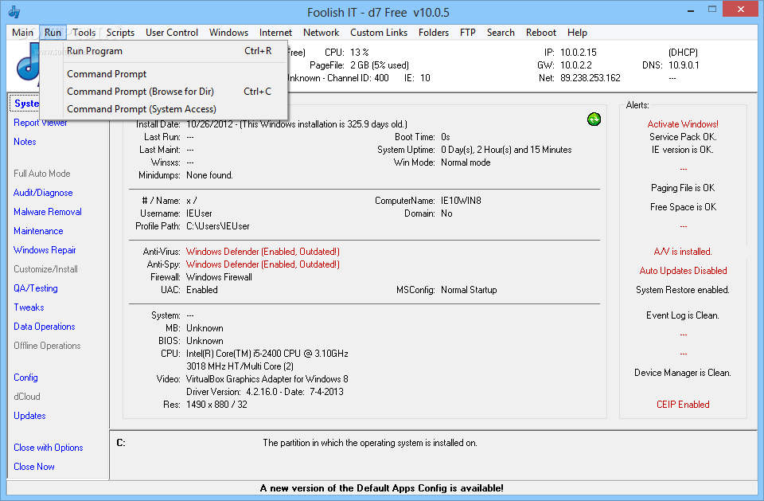The height and width of the screenshot is (501, 764).
Task: Open Tweaks section
Action: (29, 307)
